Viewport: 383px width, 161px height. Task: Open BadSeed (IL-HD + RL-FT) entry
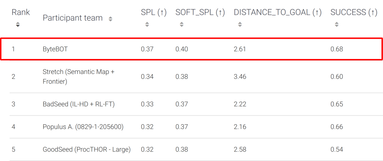tap(78, 104)
